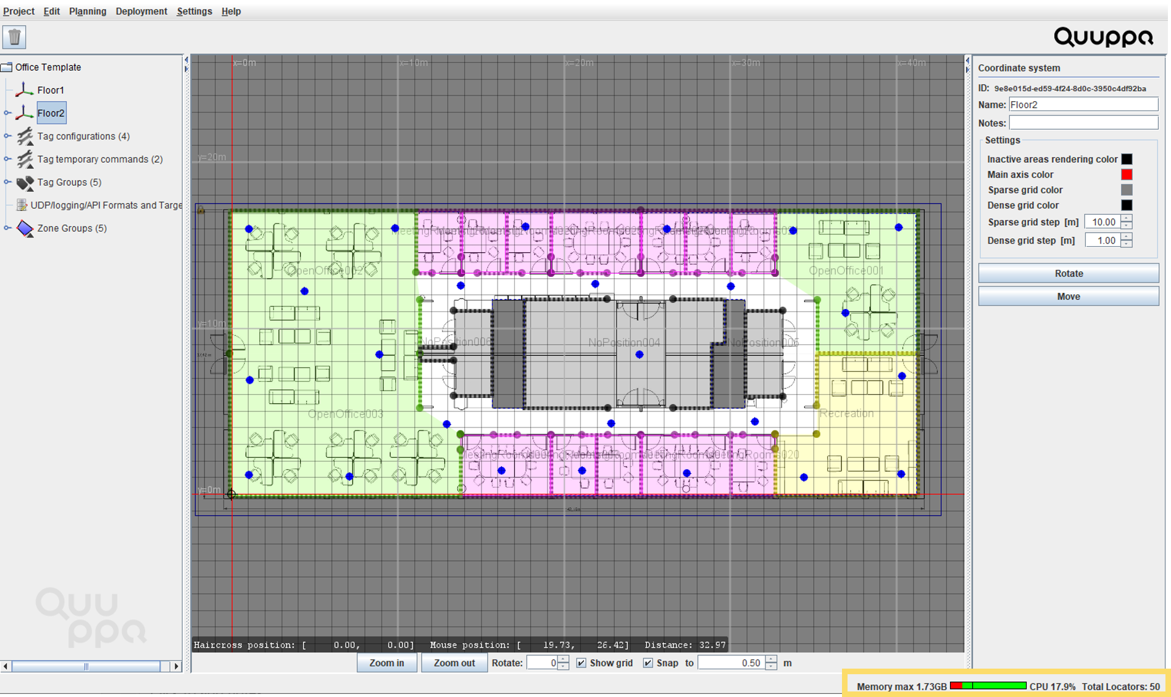Click the OpenOffice003 zone label
Image resolution: width=1171 pixels, height=697 pixels.
(x=345, y=414)
